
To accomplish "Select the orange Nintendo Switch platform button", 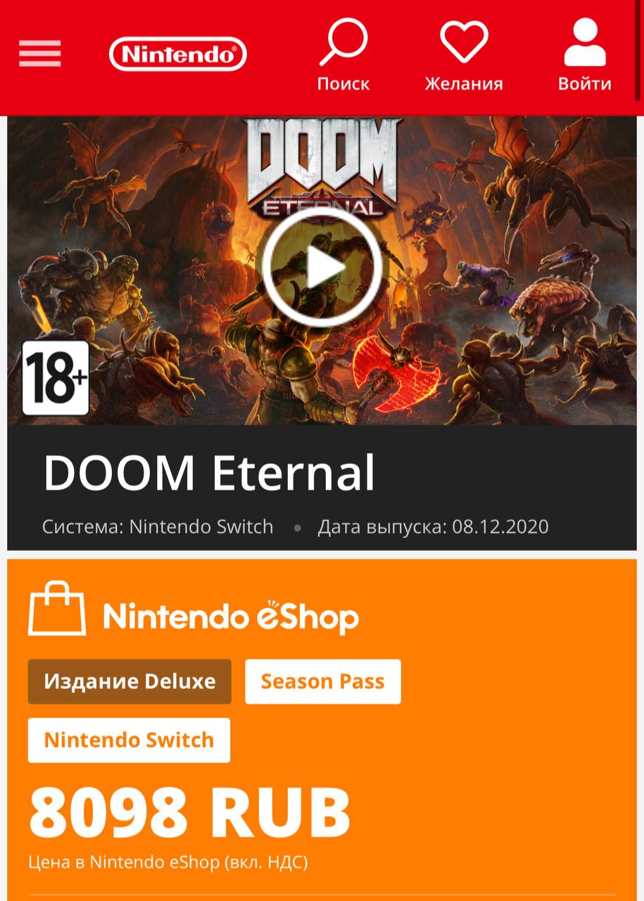I will click(x=129, y=740).
